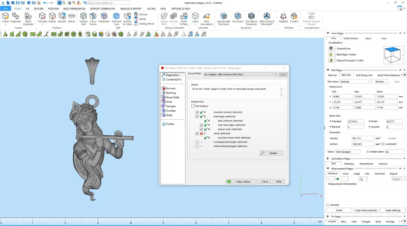The width and height of the screenshot is (407, 226).
Task: Switch to the Multi-Section view tab
Action: point(351,38)
